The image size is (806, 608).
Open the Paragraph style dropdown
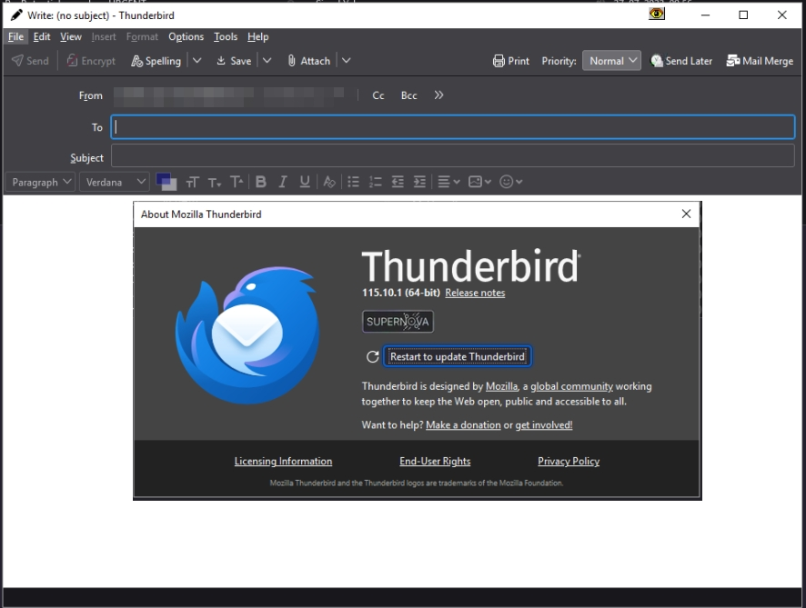[x=42, y=182]
